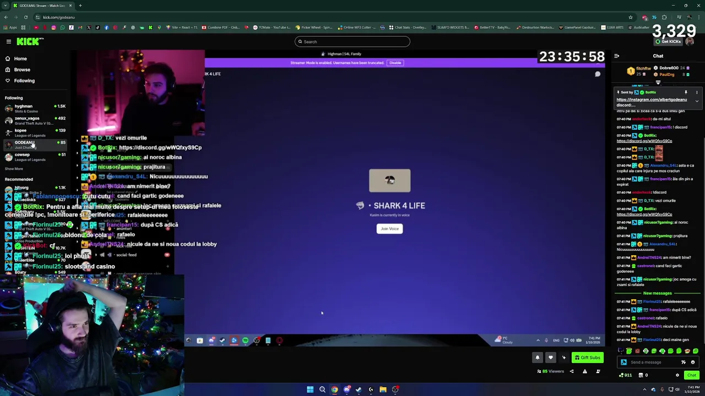This screenshot has width=705, height=396.
Task: Click New messages indicator in chat
Action: [x=658, y=293]
